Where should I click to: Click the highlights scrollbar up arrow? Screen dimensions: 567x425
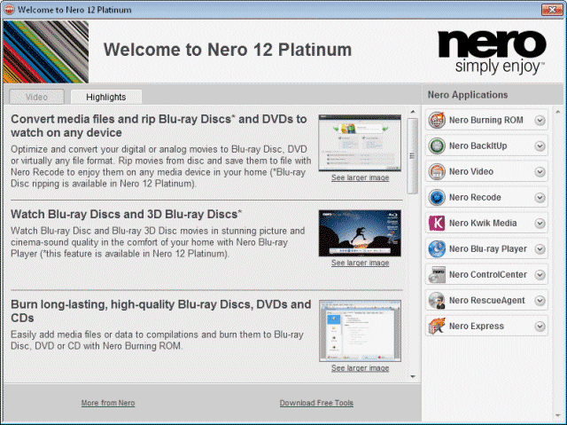coord(413,112)
